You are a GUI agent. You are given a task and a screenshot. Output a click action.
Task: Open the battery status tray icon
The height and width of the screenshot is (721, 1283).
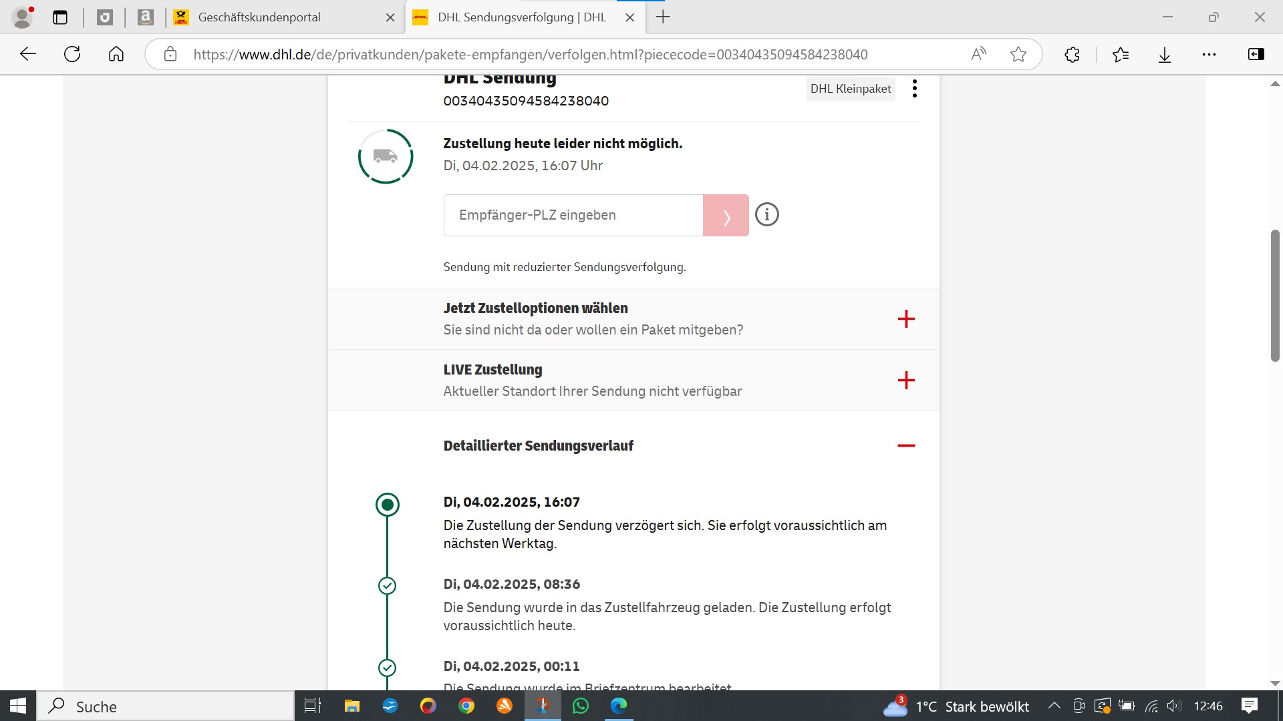[1127, 706]
